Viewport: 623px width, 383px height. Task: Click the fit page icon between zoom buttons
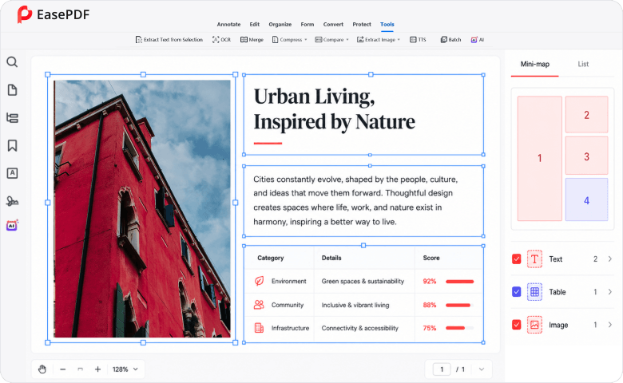coord(80,369)
